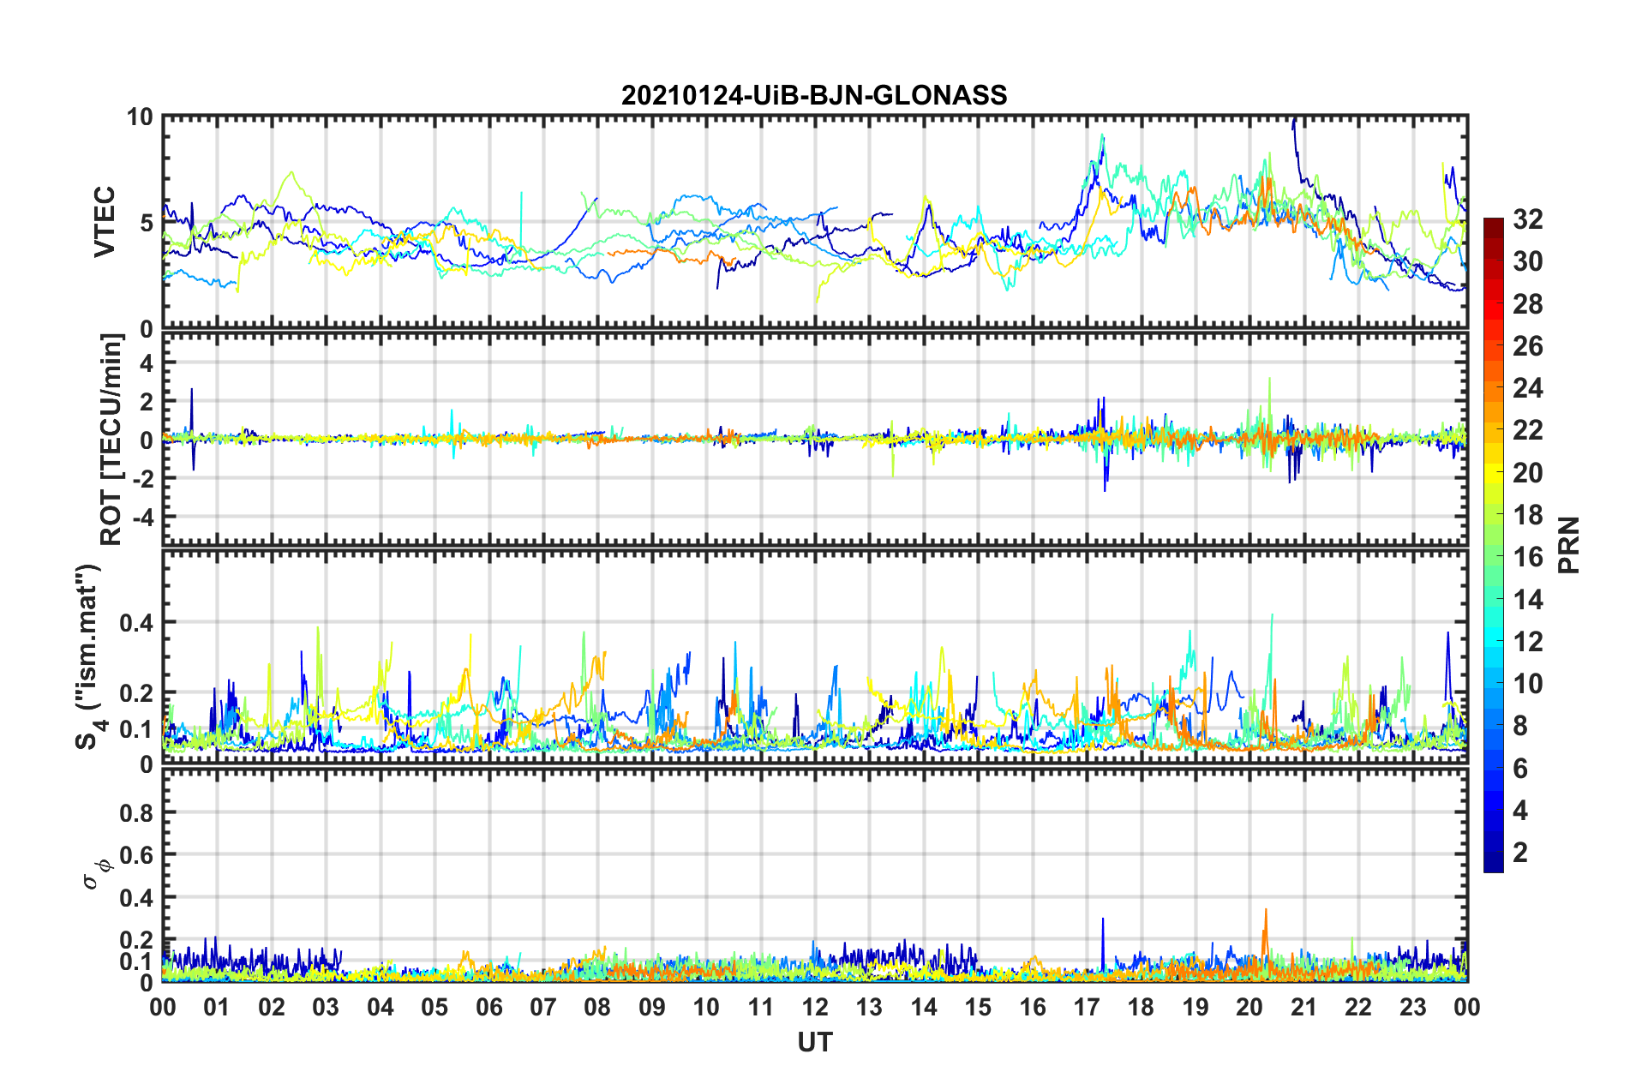Select hour tick "03" on the UT axis
The height and width of the screenshot is (1090, 1630).
pyautogui.click(x=326, y=1007)
